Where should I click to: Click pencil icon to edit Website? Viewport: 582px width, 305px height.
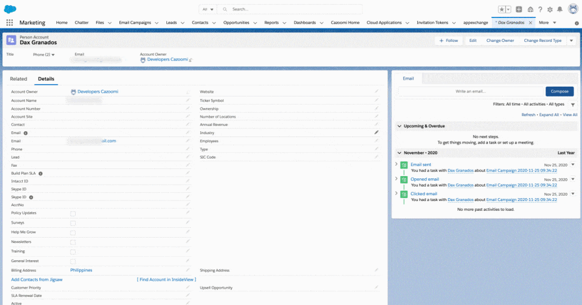(377, 91)
